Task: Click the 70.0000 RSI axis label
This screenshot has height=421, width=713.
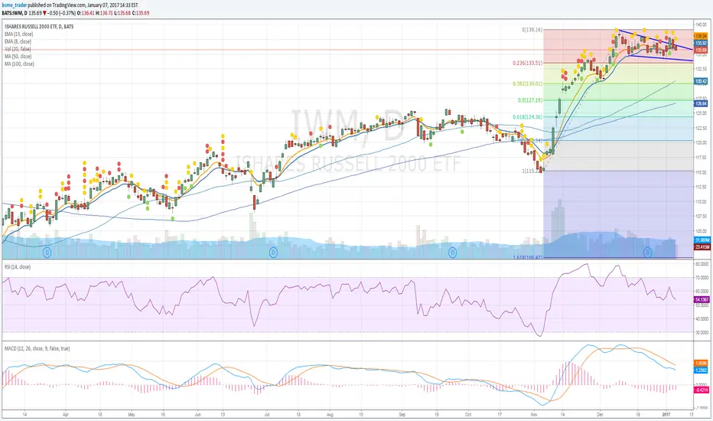Action: pyautogui.click(x=702, y=277)
